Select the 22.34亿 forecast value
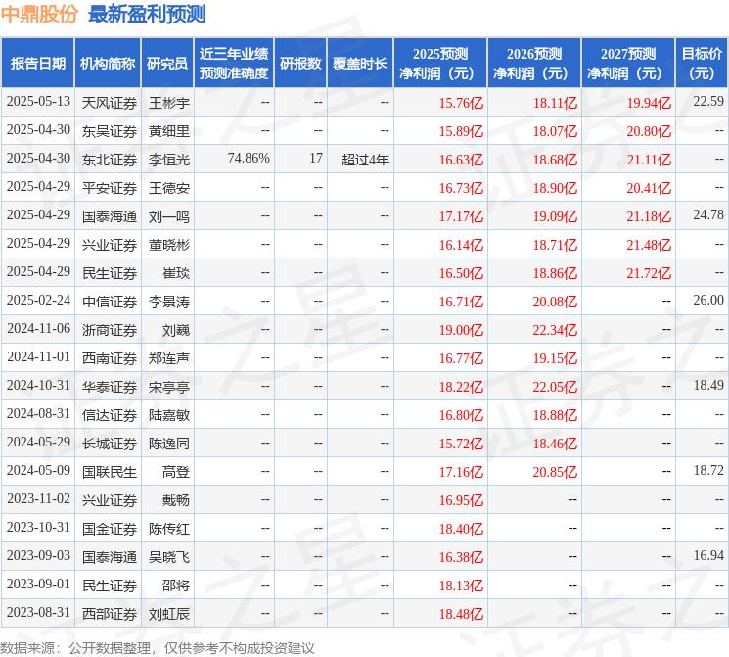Viewport: 729px width, 657px height. (x=555, y=330)
